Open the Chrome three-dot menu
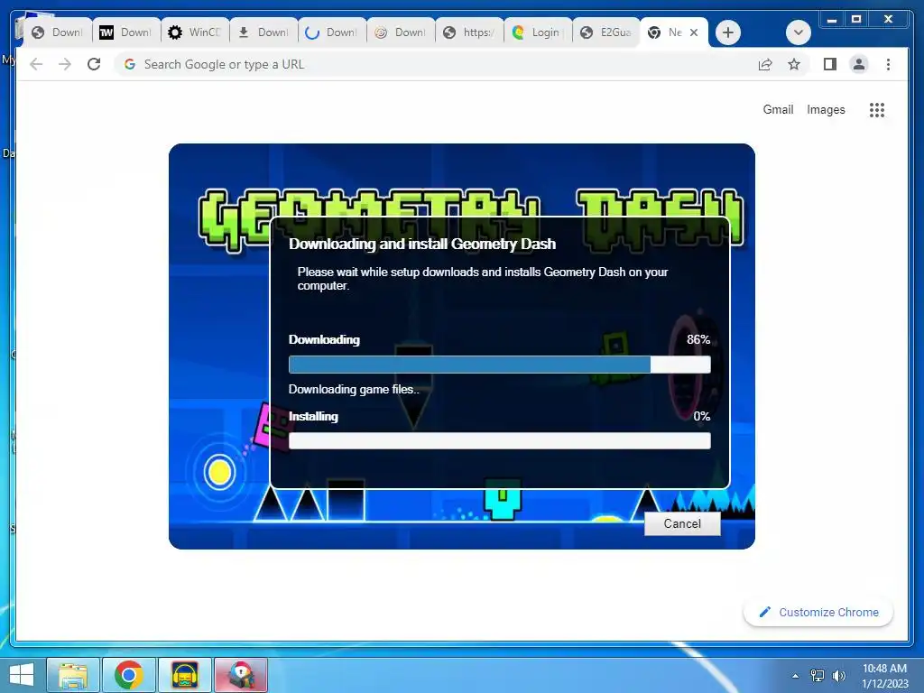This screenshot has width=924, height=693. click(x=888, y=64)
